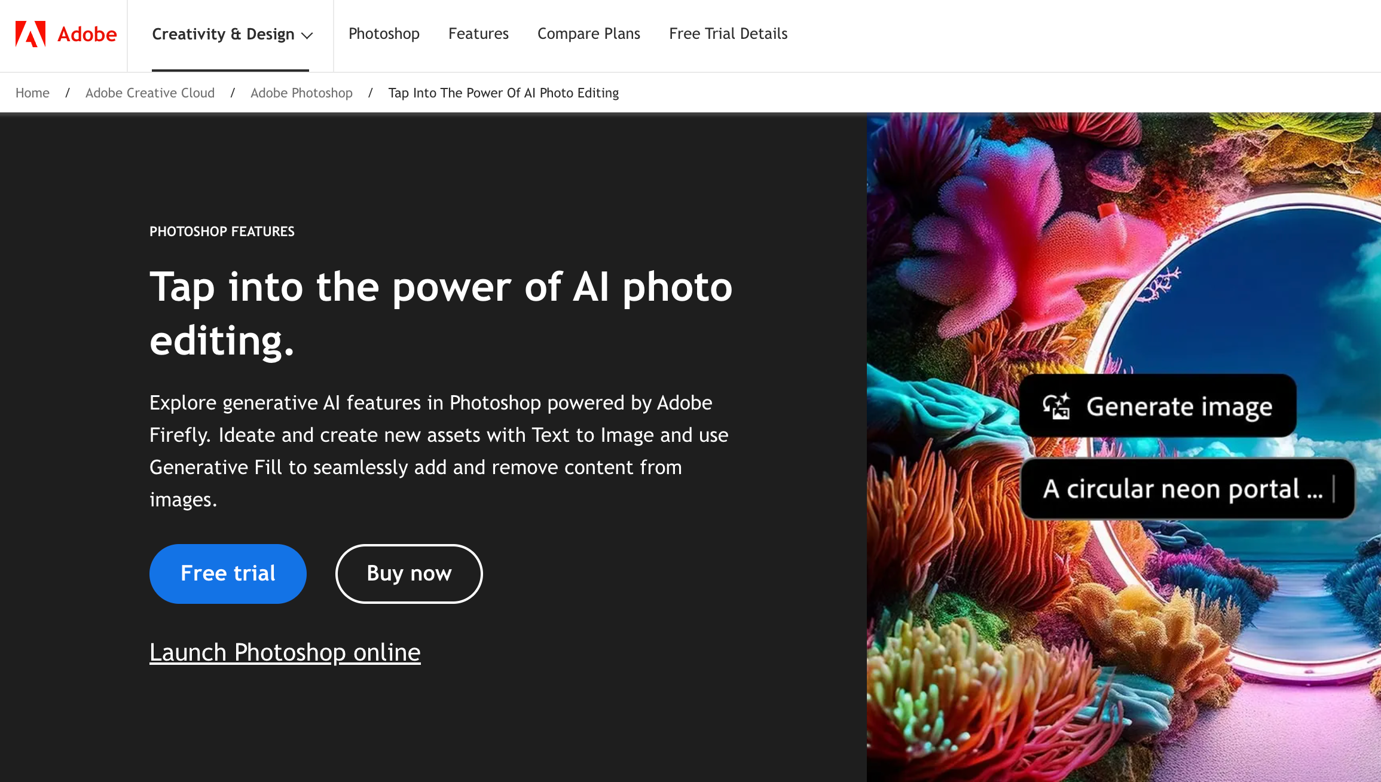Click the Free Trial Details menu item
1381x782 pixels.
coord(728,33)
